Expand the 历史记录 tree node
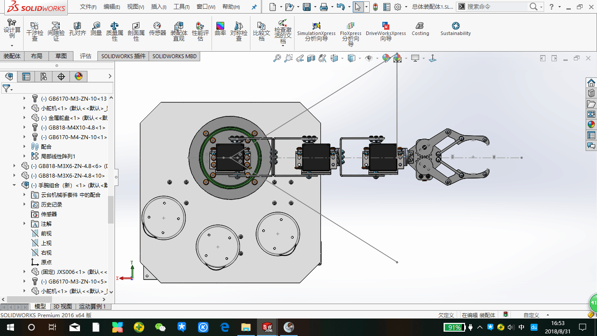Viewport: 597px width, 336px height. (24, 204)
